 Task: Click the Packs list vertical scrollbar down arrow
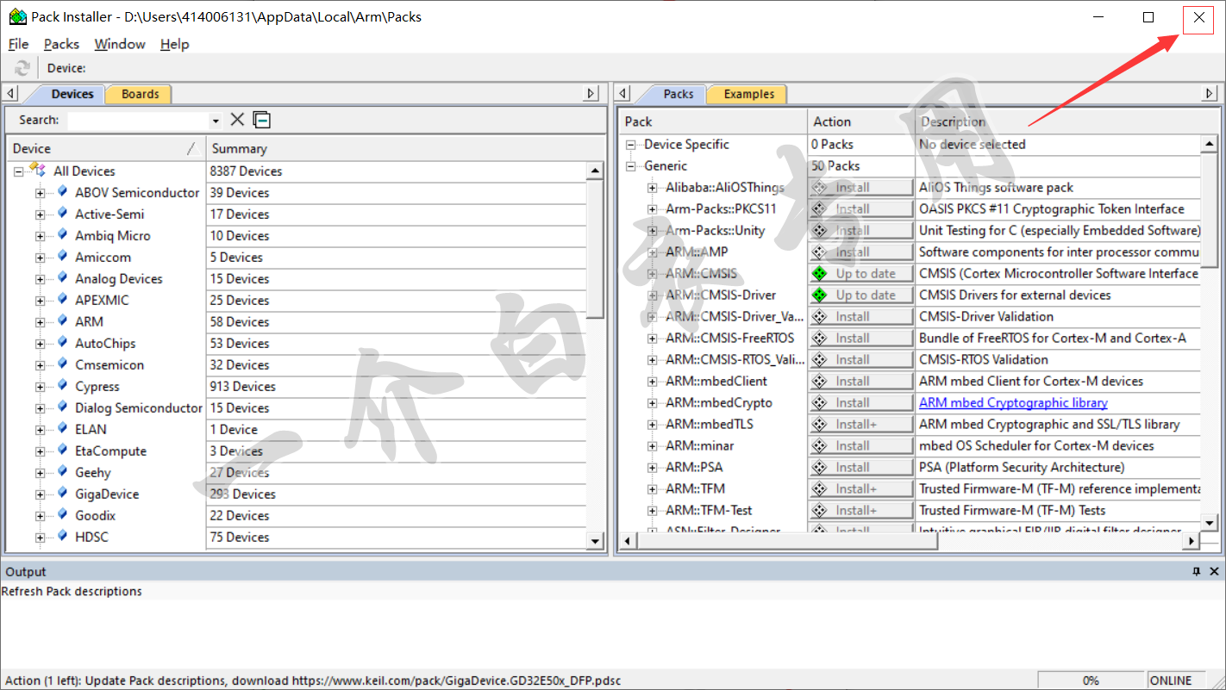coord(1210,522)
